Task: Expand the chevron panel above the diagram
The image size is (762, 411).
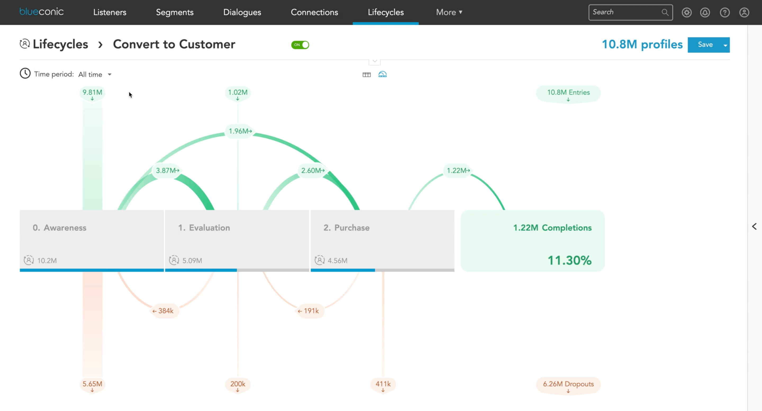Action: (x=374, y=61)
